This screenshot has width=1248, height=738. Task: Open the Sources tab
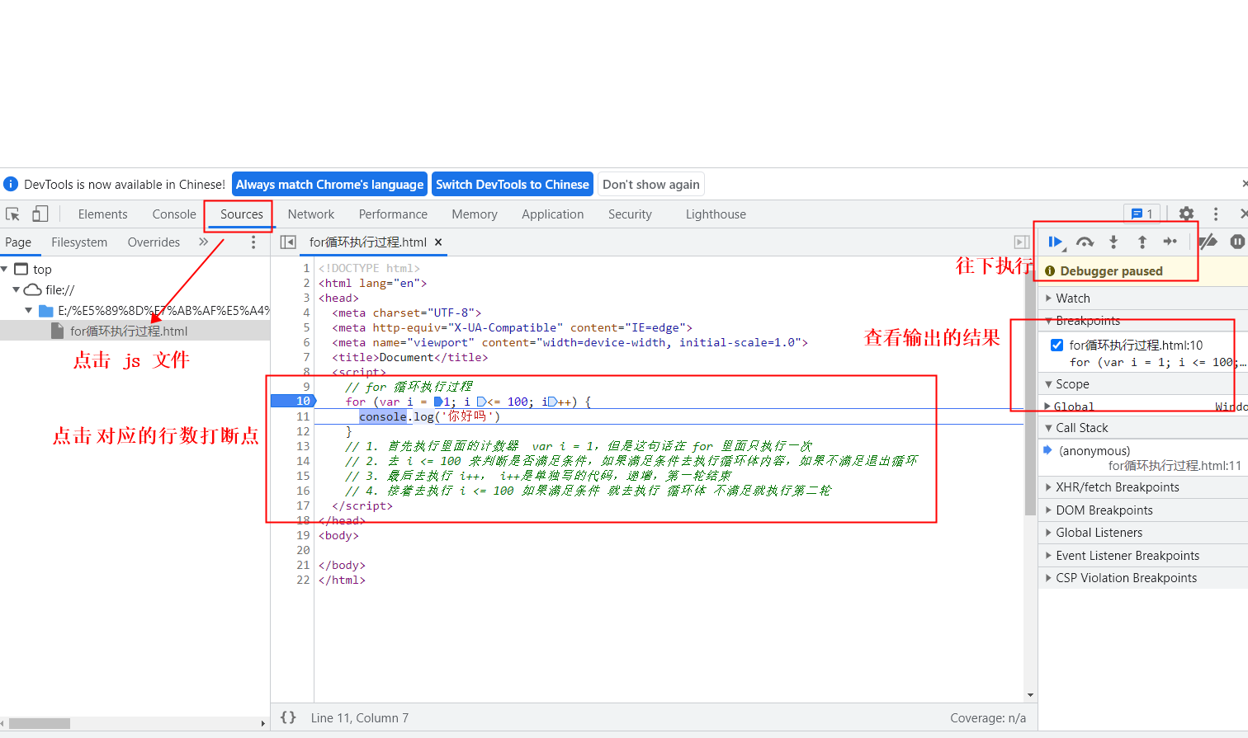242,214
